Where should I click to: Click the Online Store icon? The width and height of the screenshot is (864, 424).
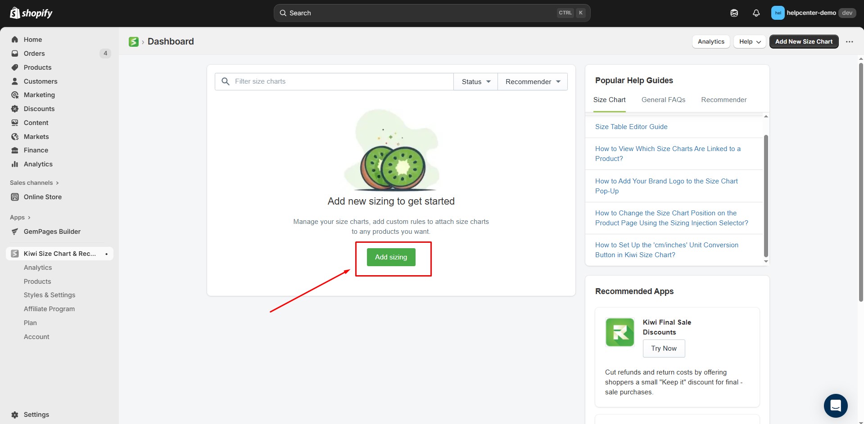tap(15, 197)
